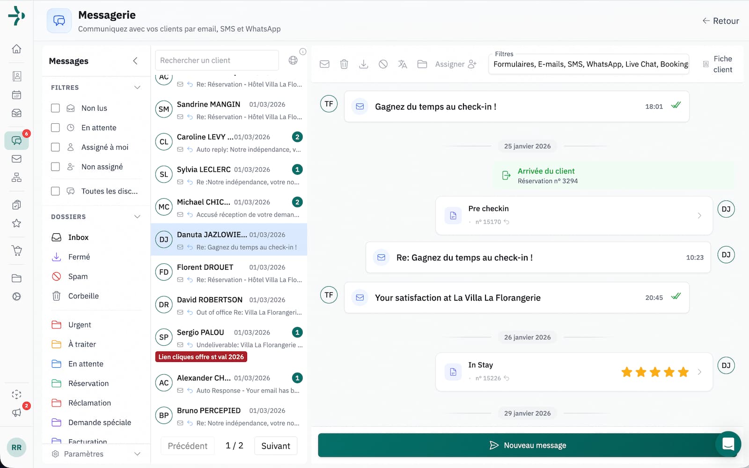Check the En attente filter checkbox

[x=55, y=127]
